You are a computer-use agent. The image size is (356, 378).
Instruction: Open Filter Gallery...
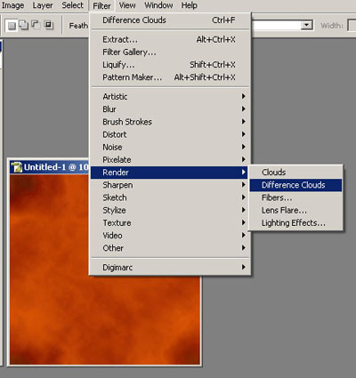tap(170, 52)
